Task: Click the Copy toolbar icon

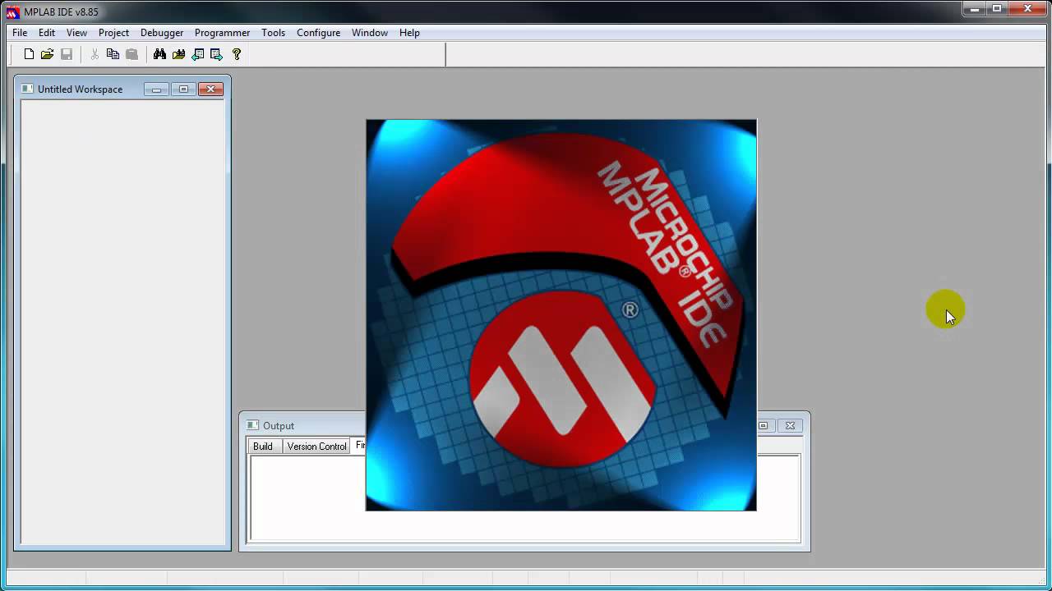Action: click(113, 54)
